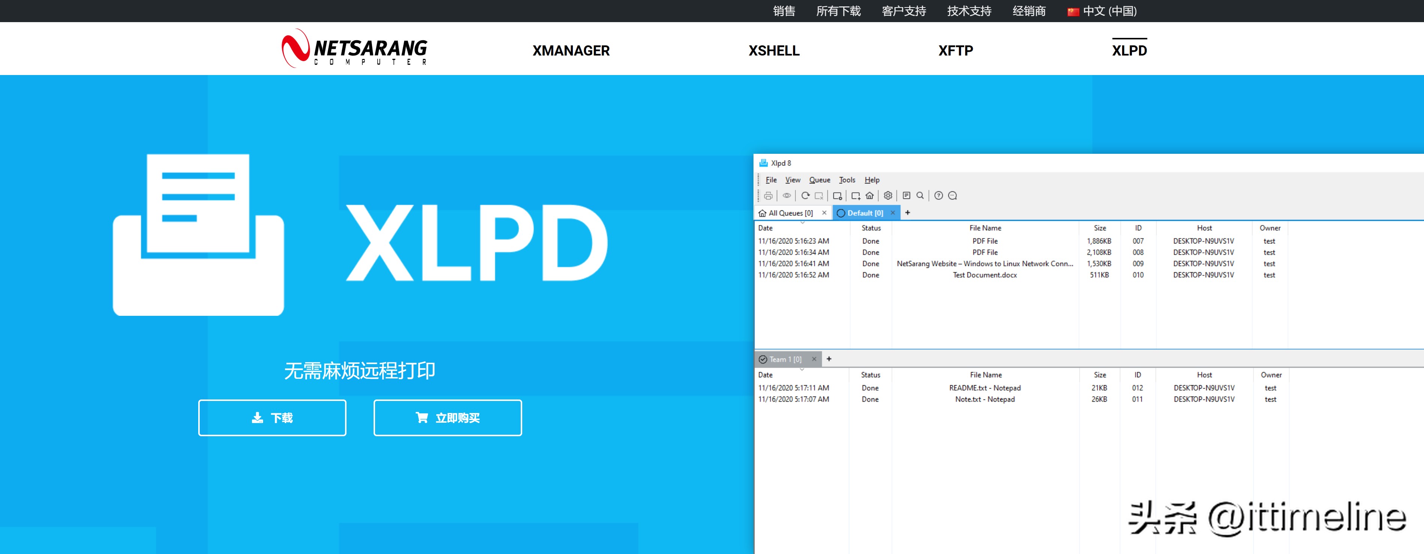Open the Tools menu

847,180
